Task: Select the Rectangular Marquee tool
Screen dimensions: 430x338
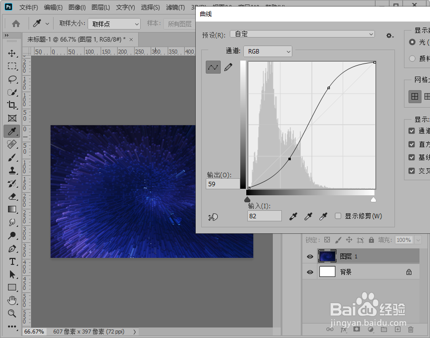Action: click(12, 66)
